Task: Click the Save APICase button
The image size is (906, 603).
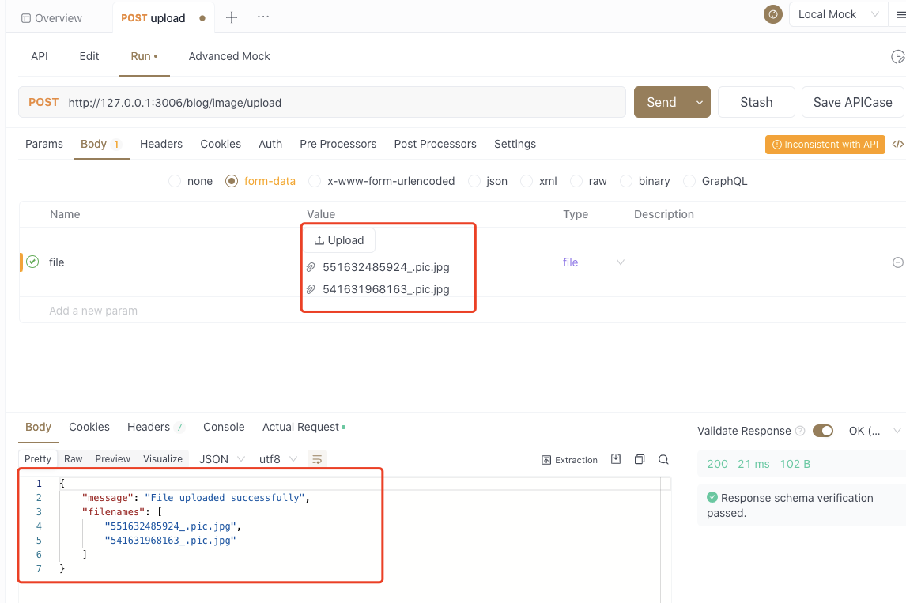Action: [x=852, y=102]
